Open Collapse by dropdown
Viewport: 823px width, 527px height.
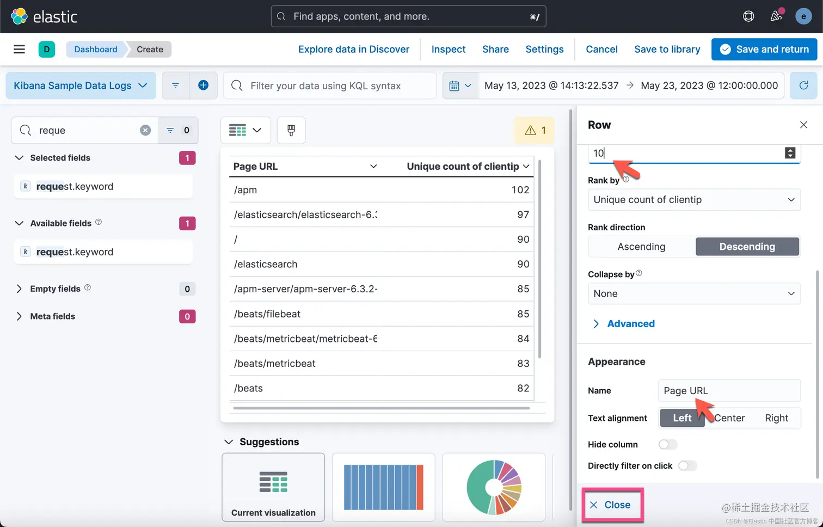[694, 293]
